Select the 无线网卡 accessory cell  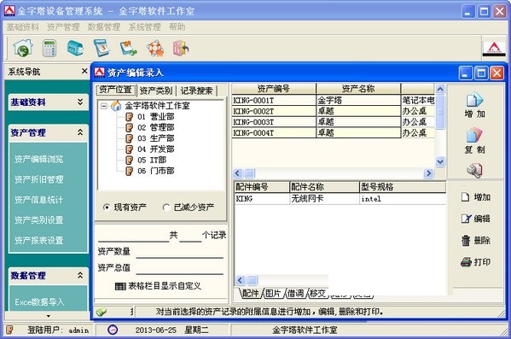[x=324, y=198]
